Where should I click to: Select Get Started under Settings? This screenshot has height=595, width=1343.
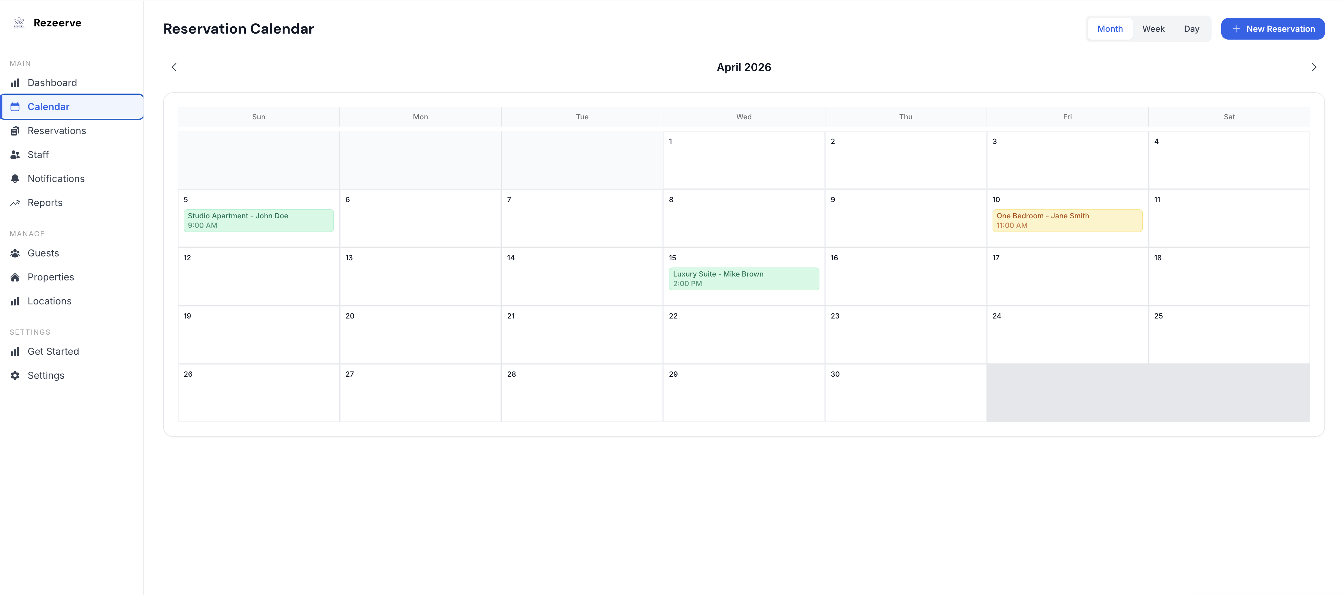click(53, 351)
